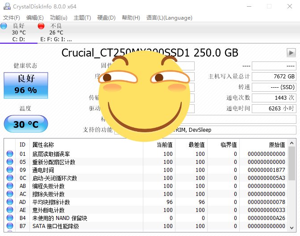Click the scroll down arrow of attribute list
This screenshot has width=300, height=236.
292,228
